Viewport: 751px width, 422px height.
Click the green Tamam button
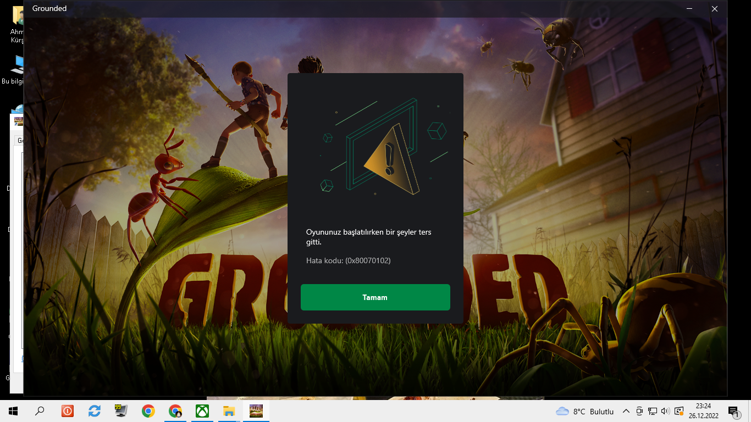375,297
